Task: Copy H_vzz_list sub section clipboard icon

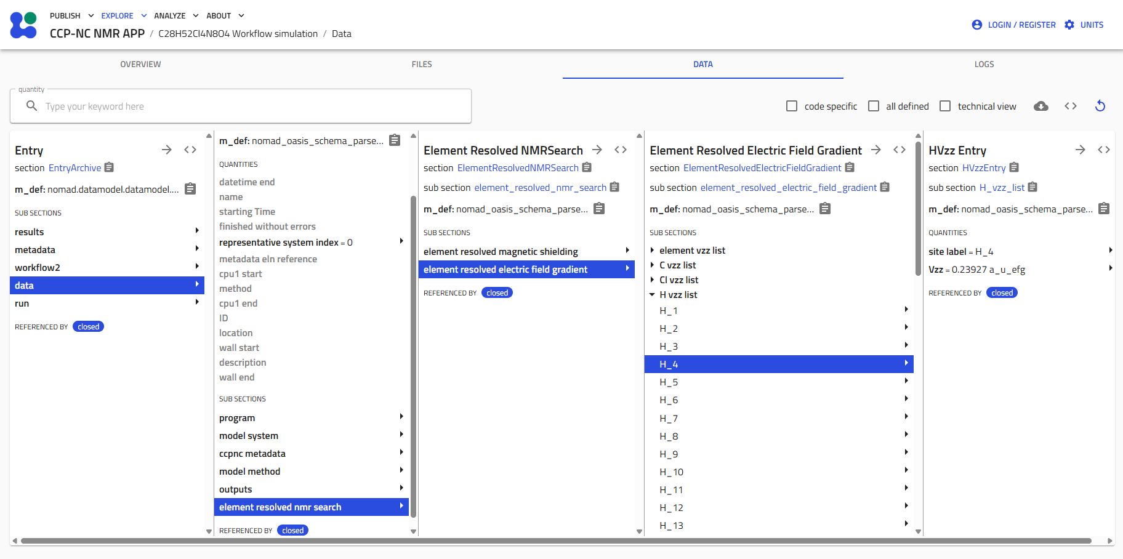Action: click(1033, 187)
